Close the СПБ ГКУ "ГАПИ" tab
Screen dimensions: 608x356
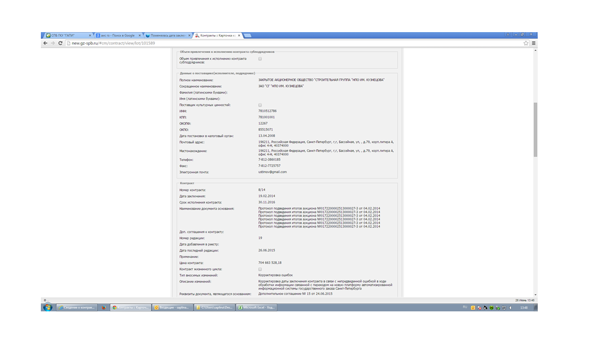click(90, 35)
